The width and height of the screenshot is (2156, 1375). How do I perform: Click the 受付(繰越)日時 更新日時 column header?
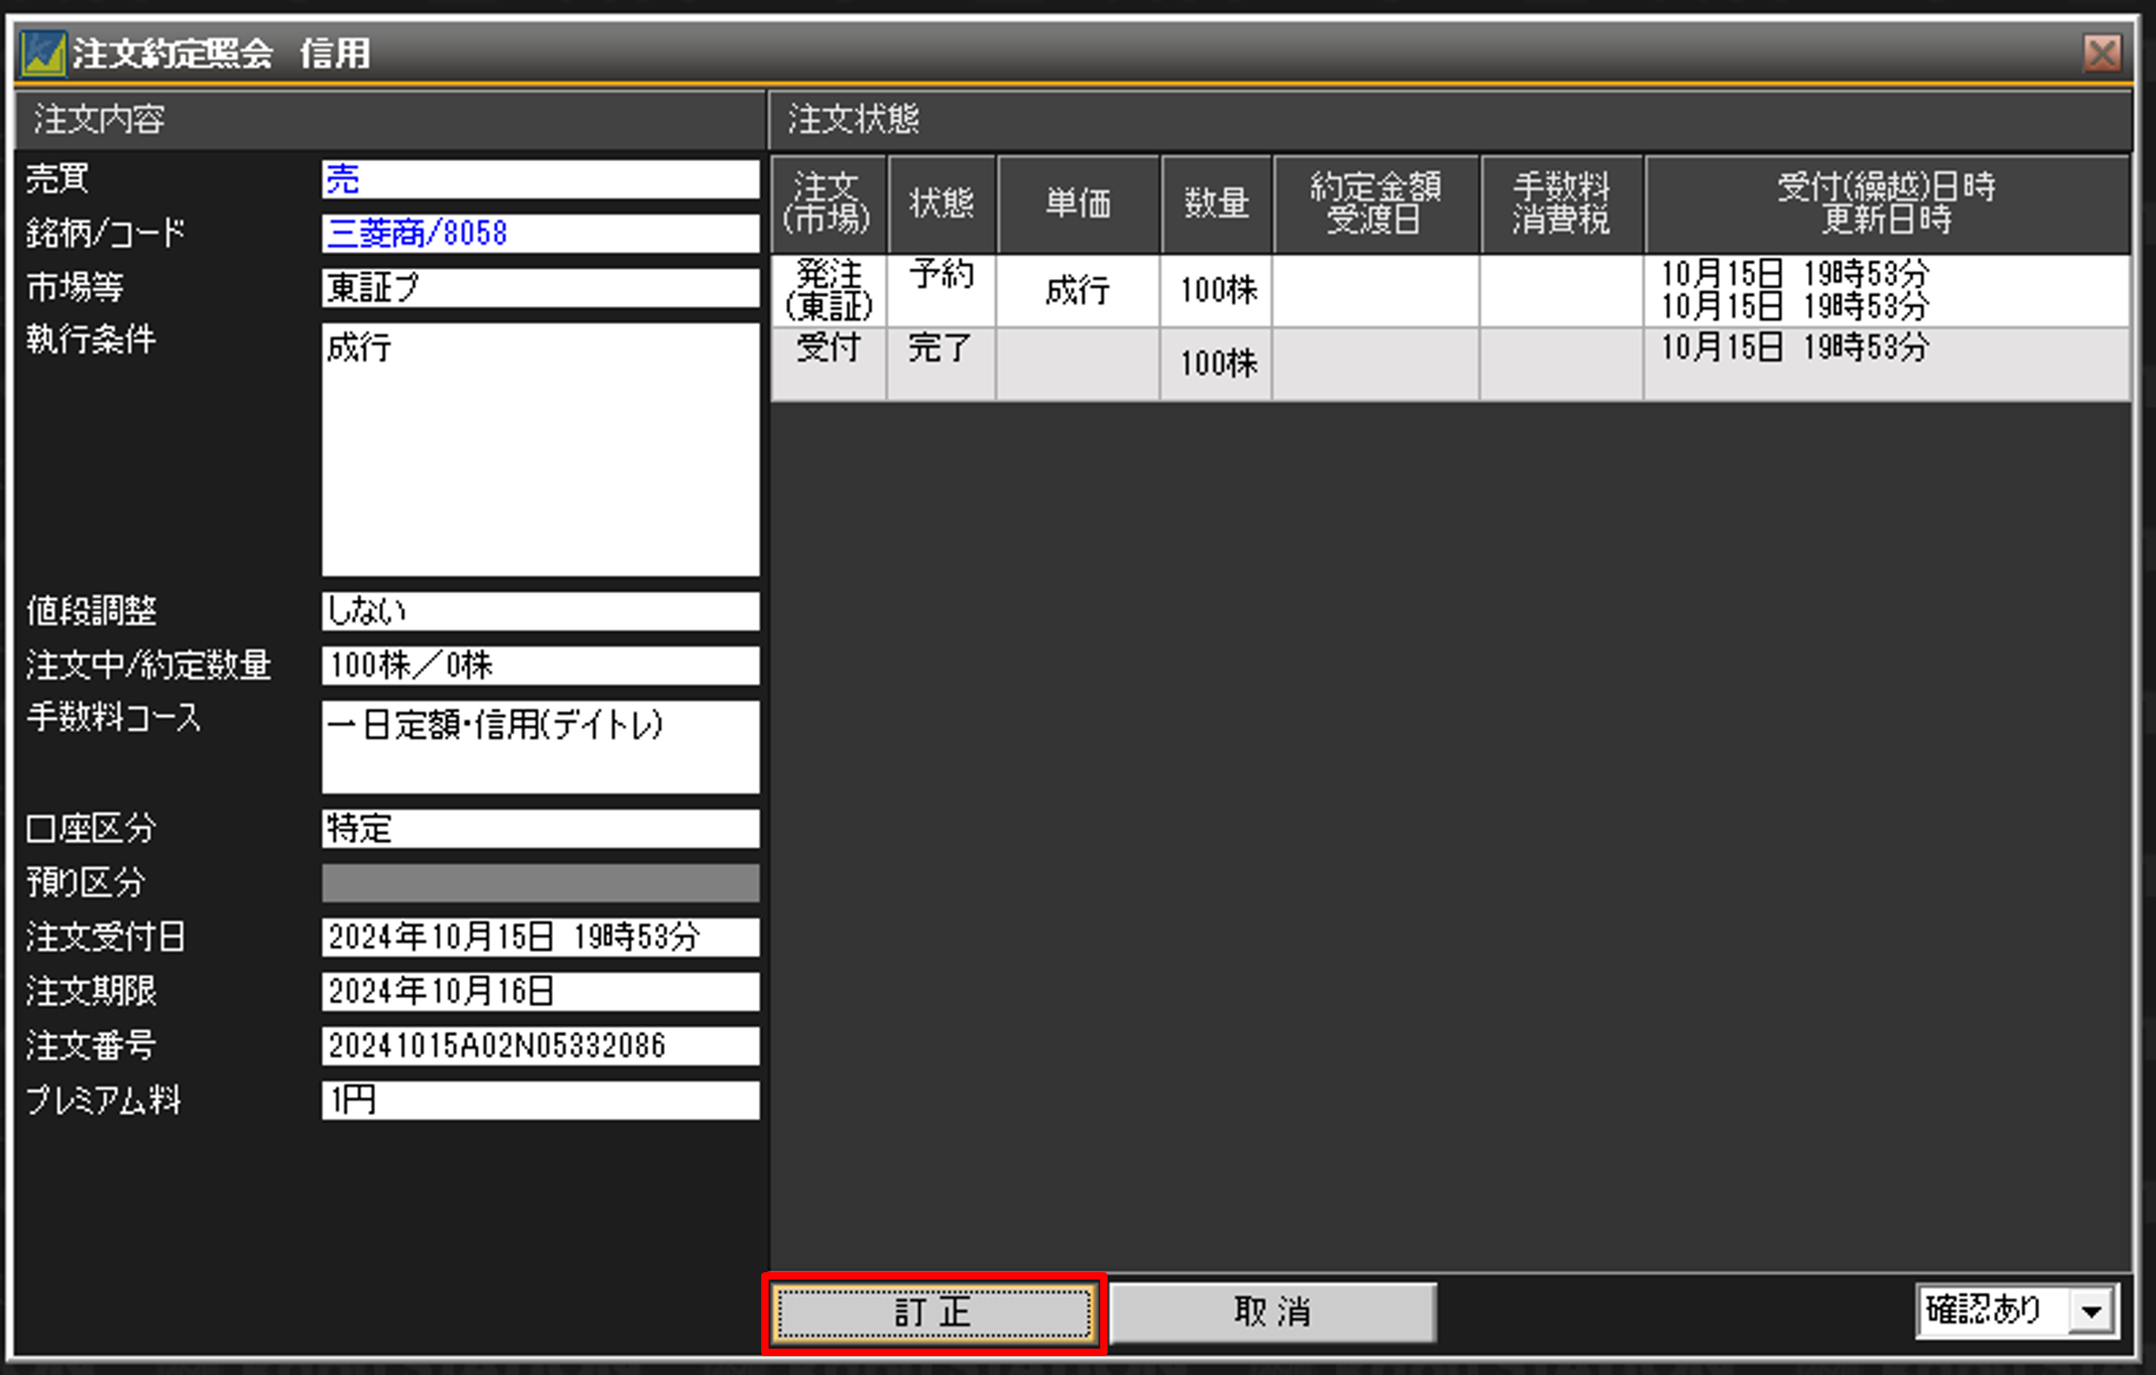pos(1888,204)
